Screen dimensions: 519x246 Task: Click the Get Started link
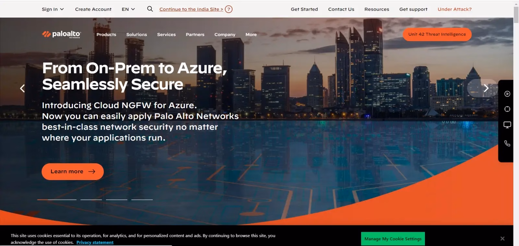click(304, 9)
